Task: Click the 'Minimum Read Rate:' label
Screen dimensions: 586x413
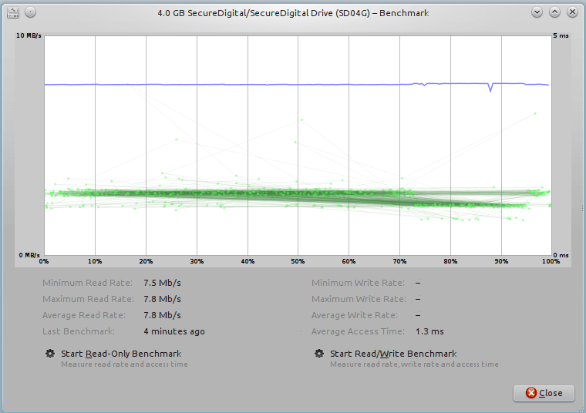Action: pyautogui.click(x=87, y=283)
